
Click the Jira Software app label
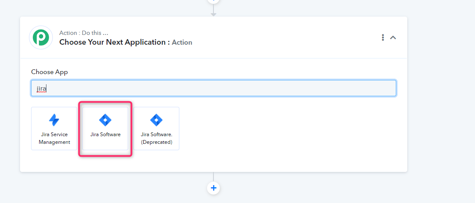pos(105,134)
